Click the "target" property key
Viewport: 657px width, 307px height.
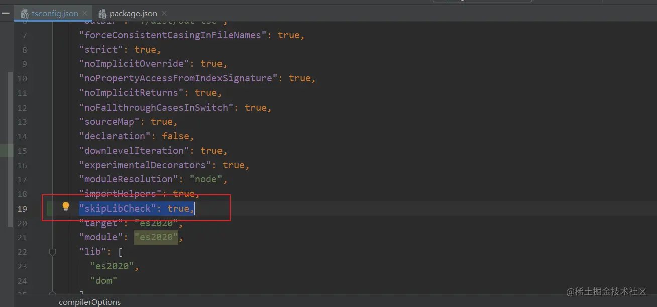pos(101,223)
